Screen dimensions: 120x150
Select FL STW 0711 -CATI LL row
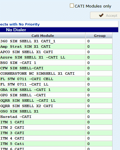(x=56, y=84)
